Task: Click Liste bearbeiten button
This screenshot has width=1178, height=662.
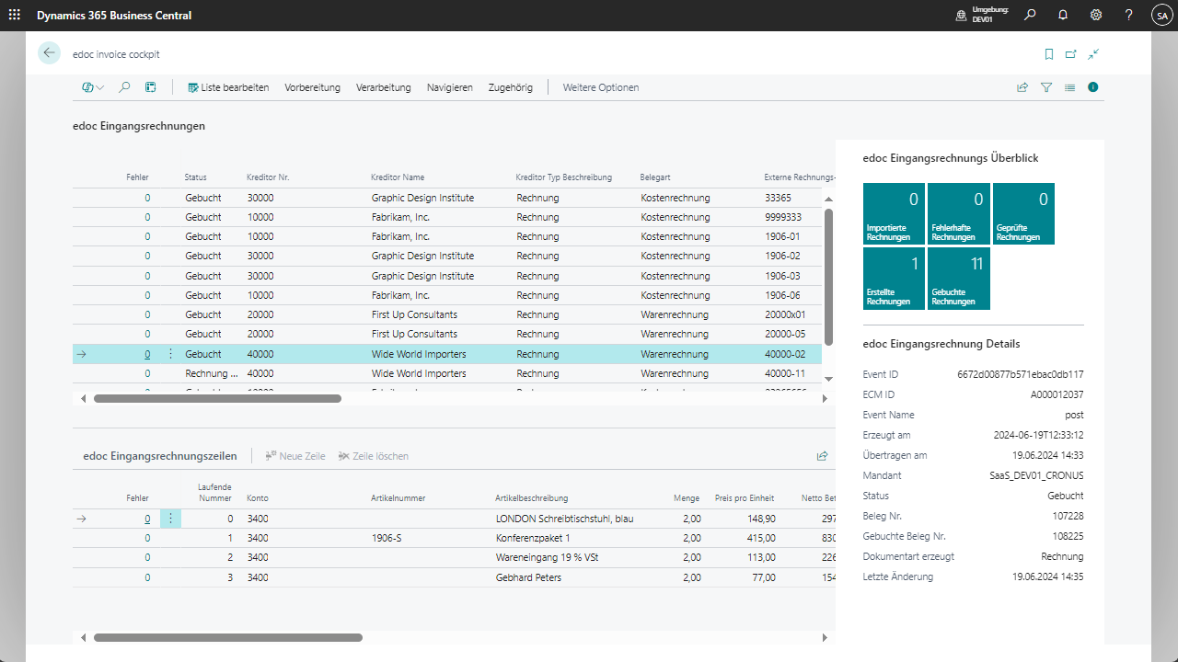Action: (228, 87)
